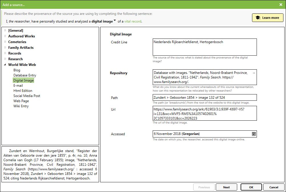The height and width of the screenshot is (192, 286).
Task: Expand the Cemeteries category
Action: click(x=5, y=42)
